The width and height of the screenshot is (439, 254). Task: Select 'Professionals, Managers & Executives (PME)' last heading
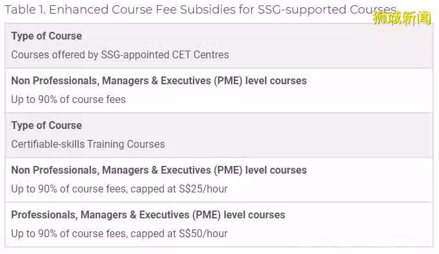[x=148, y=215]
